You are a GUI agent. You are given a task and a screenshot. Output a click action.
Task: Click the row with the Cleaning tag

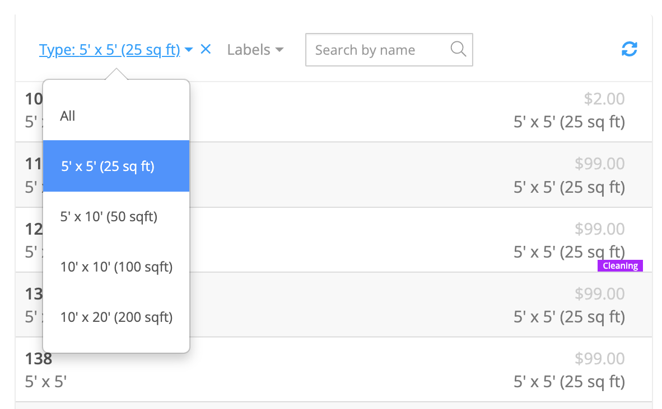[x=392, y=240]
